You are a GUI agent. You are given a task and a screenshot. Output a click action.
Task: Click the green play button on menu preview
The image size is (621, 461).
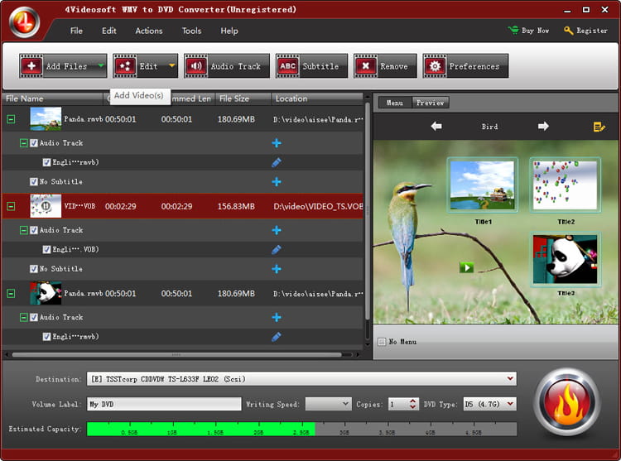point(466,267)
